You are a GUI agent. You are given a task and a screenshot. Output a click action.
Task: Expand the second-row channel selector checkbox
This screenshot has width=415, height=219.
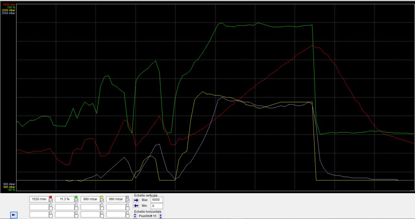click(x=51, y=206)
